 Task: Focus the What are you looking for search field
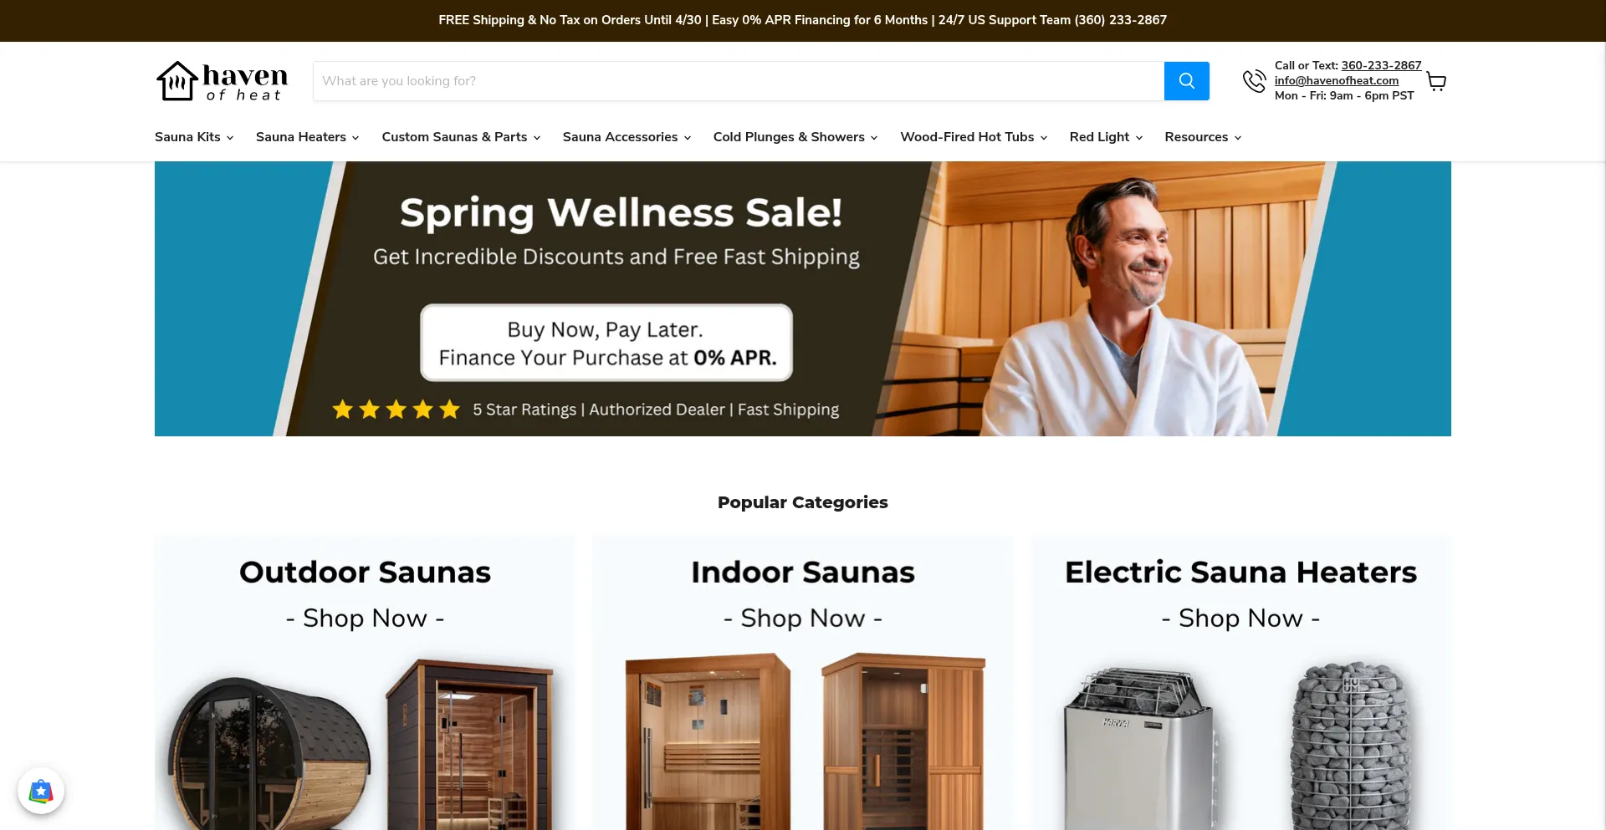tap(739, 81)
